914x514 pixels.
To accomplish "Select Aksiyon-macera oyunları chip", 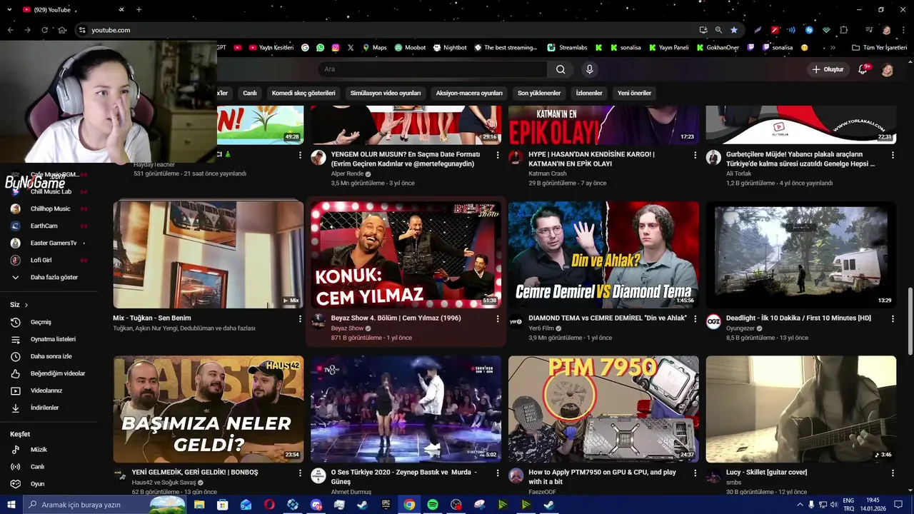I will (x=469, y=93).
